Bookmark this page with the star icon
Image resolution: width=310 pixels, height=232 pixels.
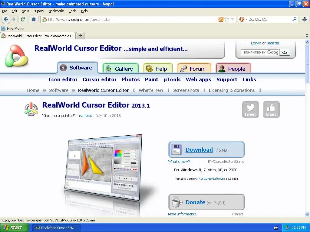click(227, 19)
